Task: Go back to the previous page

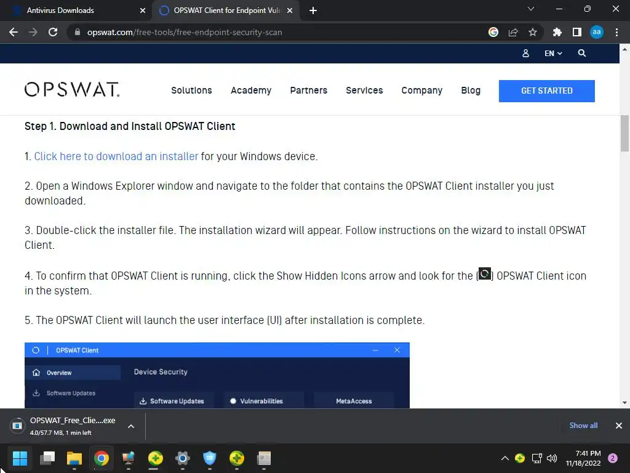Action: click(x=14, y=32)
